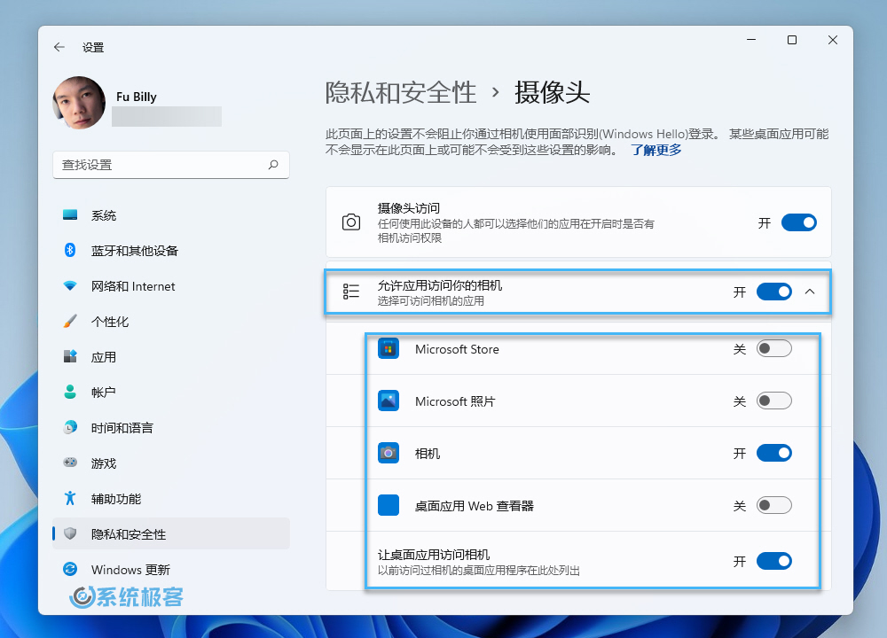This screenshot has height=638, width=887.
Task: Open the 系统 settings category
Action: pos(171,215)
